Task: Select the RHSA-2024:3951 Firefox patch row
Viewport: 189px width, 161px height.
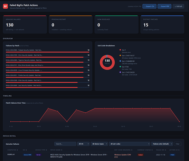Action: coord(48,76)
